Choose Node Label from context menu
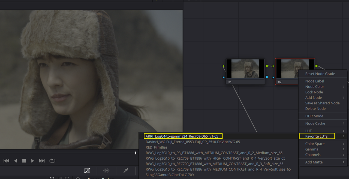The image size is (349, 179). coord(315,81)
